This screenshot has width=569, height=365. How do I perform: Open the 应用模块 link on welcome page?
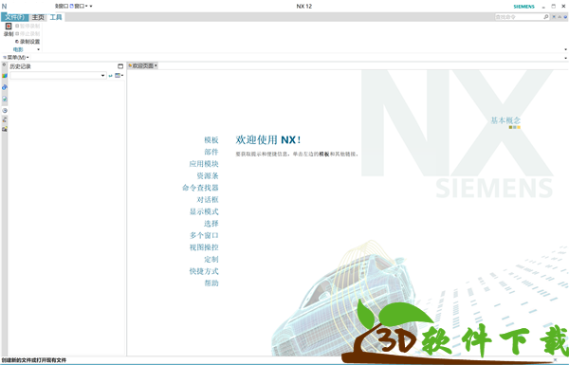click(x=204, y=164)
